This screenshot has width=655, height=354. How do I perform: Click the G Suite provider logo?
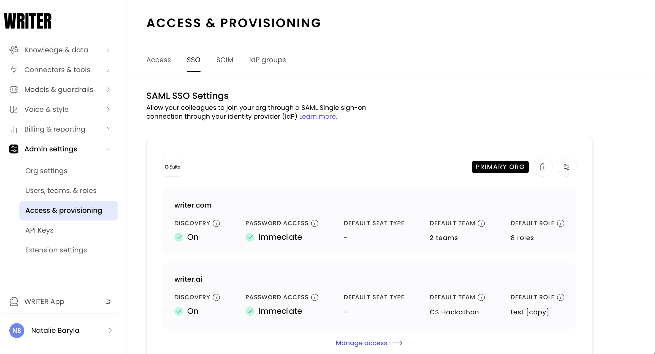[x=172, y=167]
